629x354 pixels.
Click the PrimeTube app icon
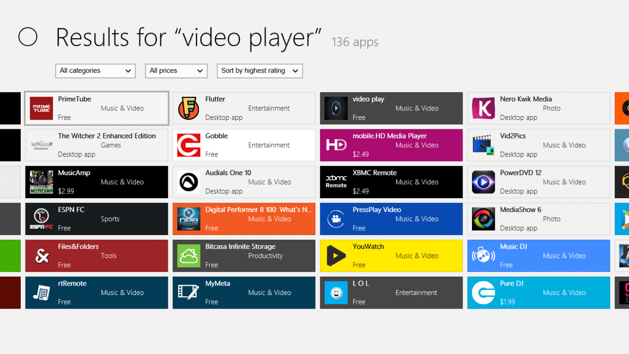(41, 109)
